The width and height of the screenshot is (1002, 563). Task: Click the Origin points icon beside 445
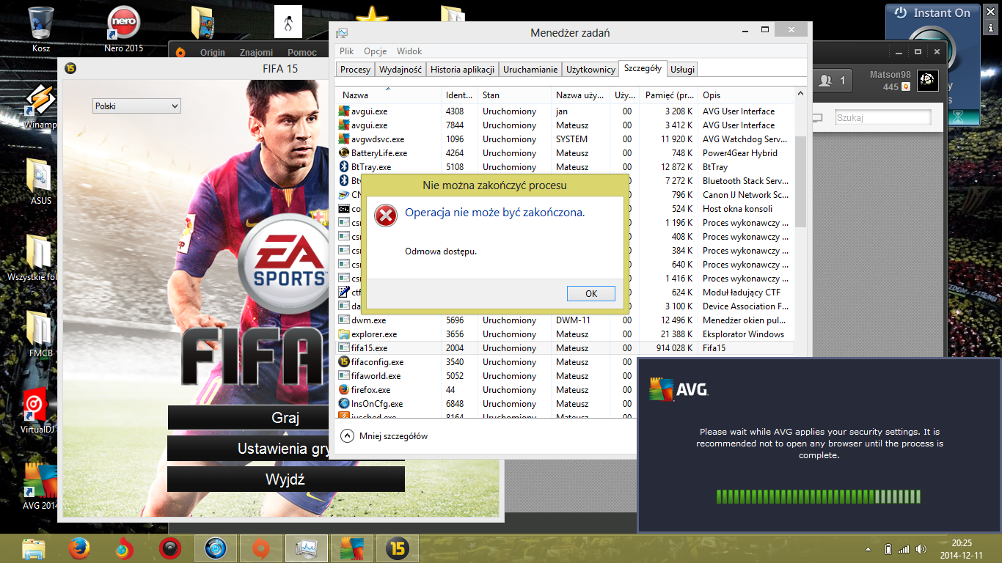(x=906, y=87)
